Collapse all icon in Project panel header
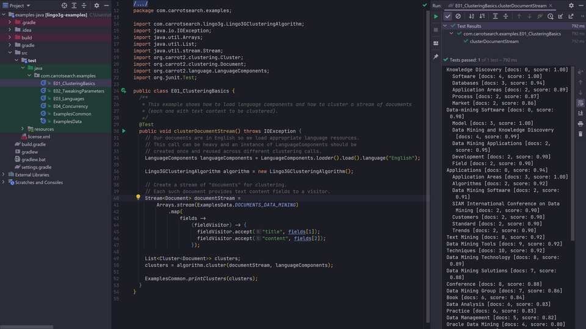The image size is (586, 329). pos(84,5)
